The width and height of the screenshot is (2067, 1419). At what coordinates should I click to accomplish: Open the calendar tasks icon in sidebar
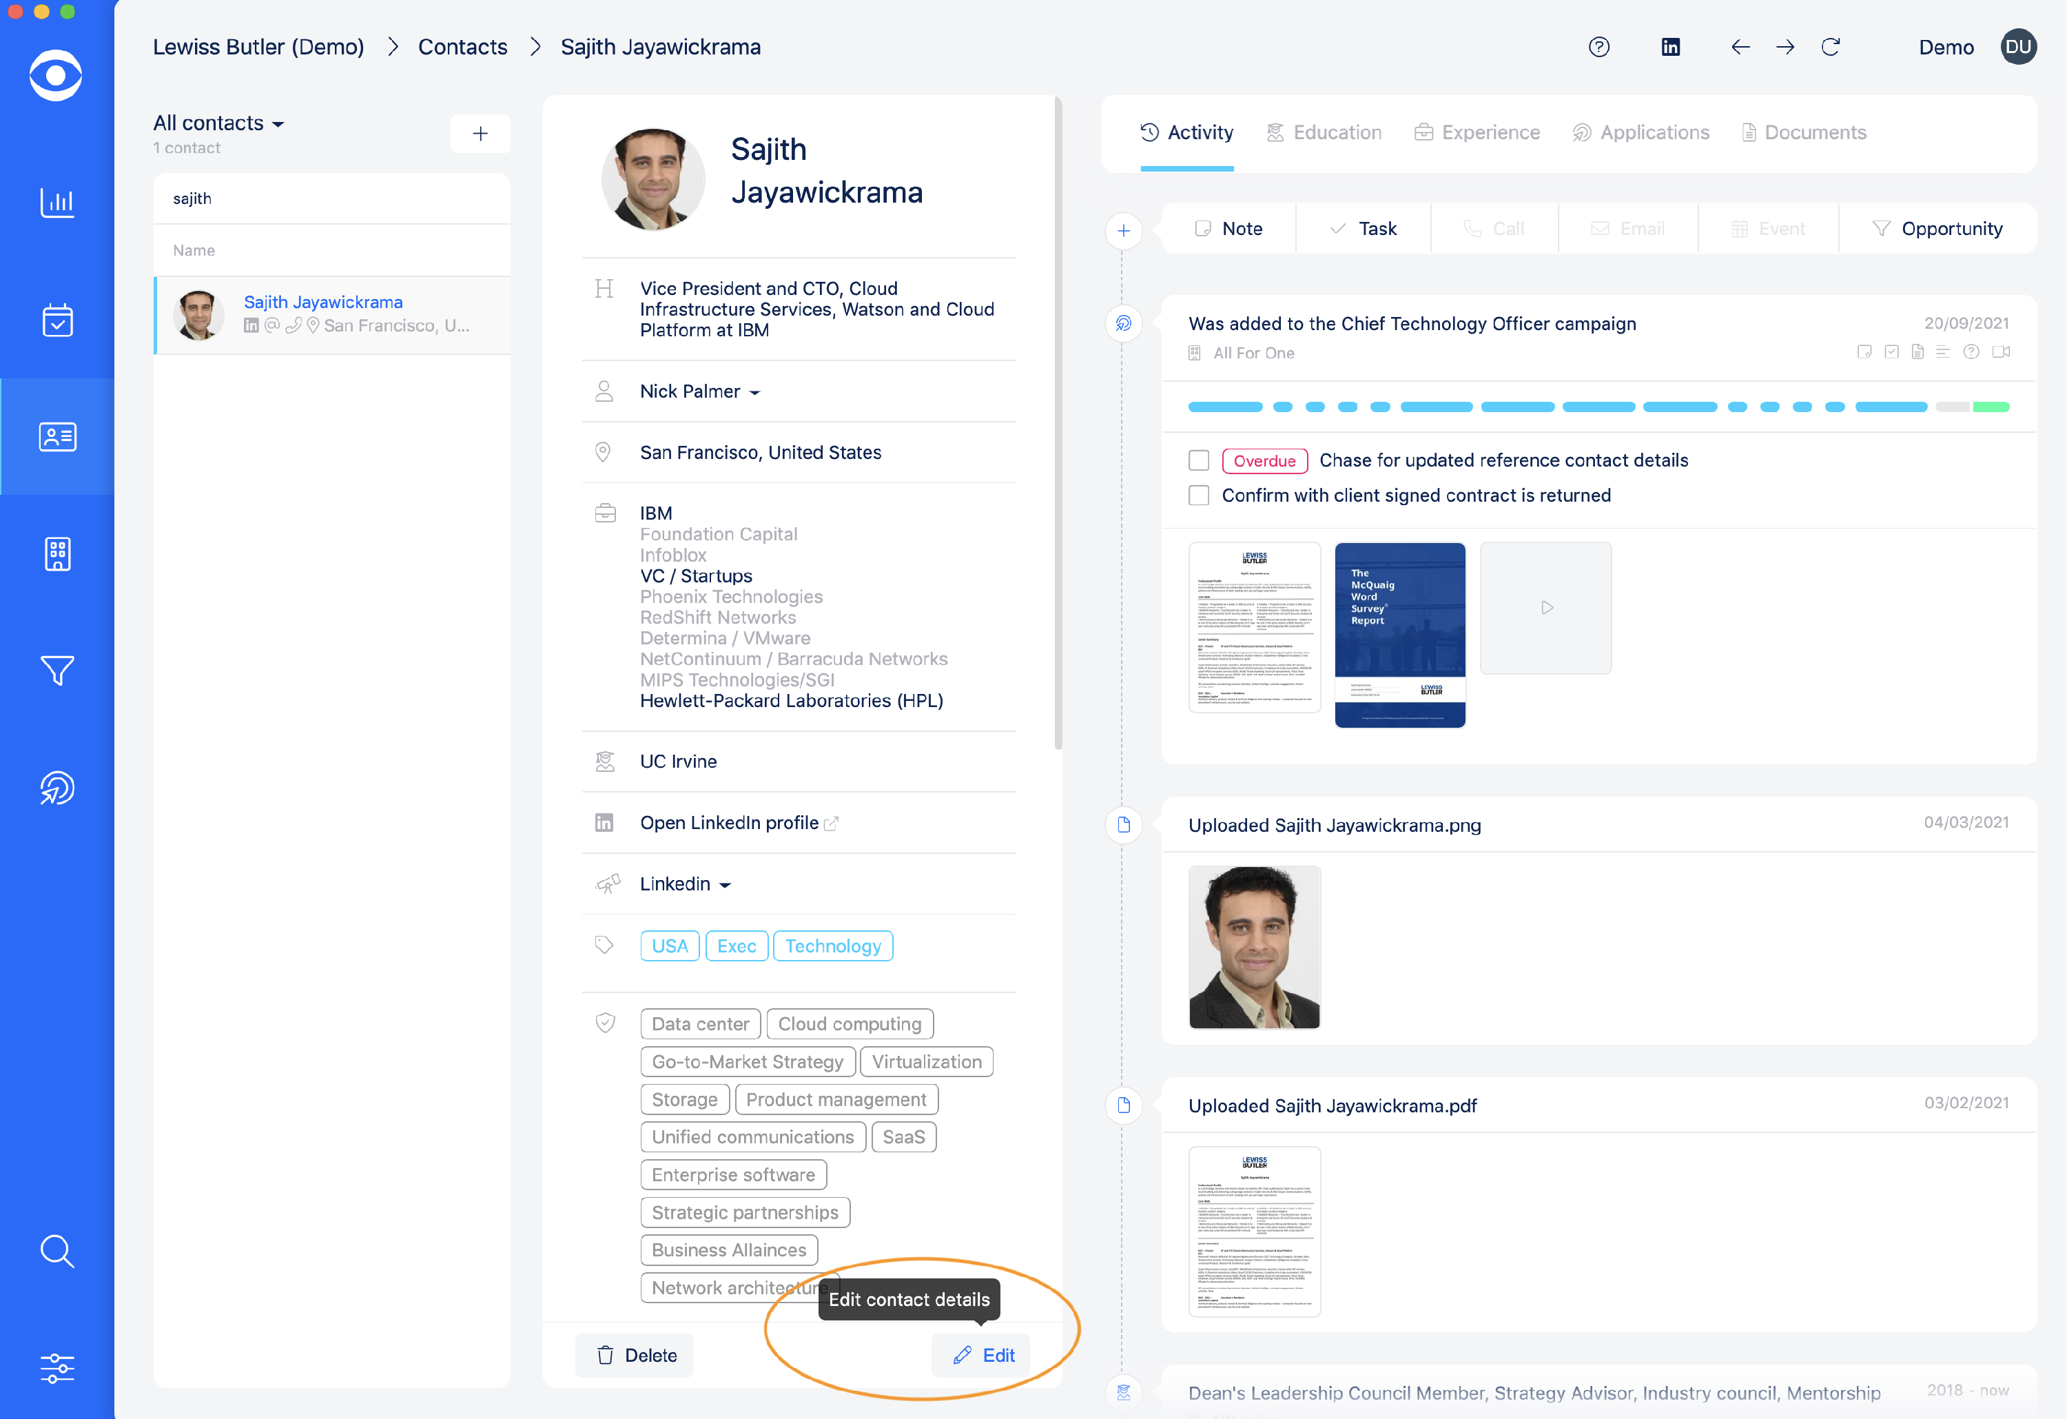57,319
